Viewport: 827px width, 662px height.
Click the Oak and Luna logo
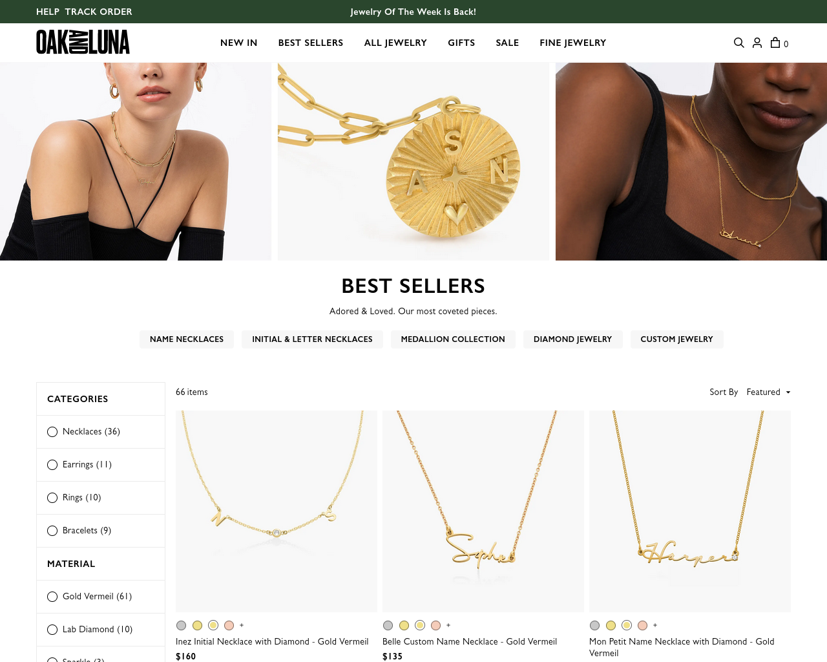pyautogui.click(x=83, y=42)
